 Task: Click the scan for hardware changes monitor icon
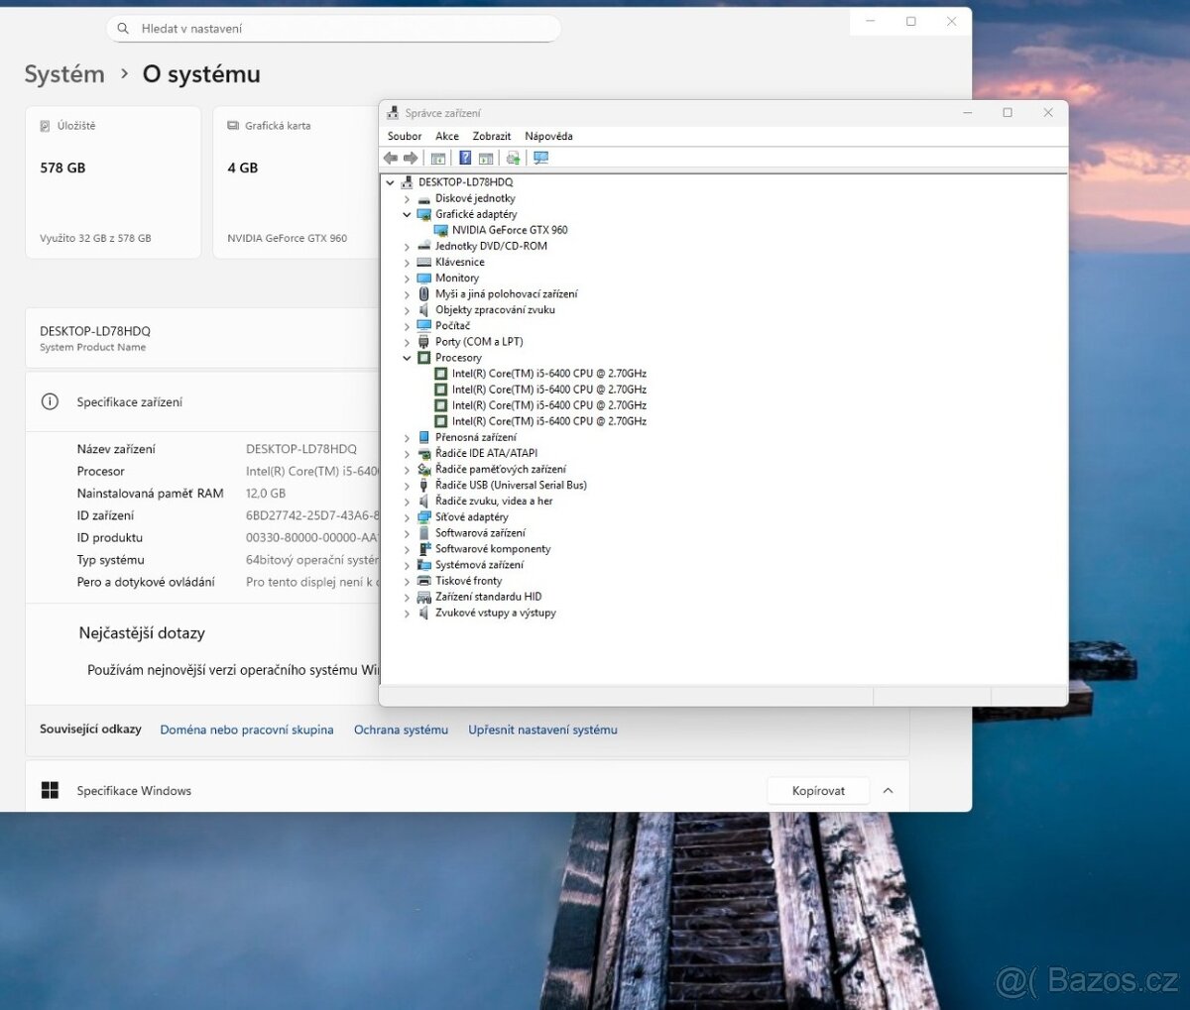tap(540, 159)
